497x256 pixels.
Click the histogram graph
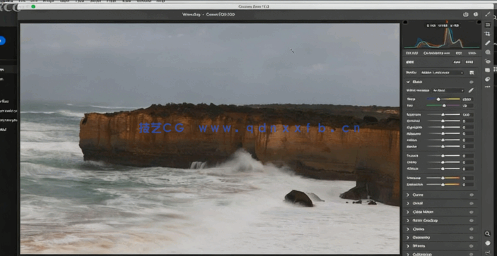(442, 35)
